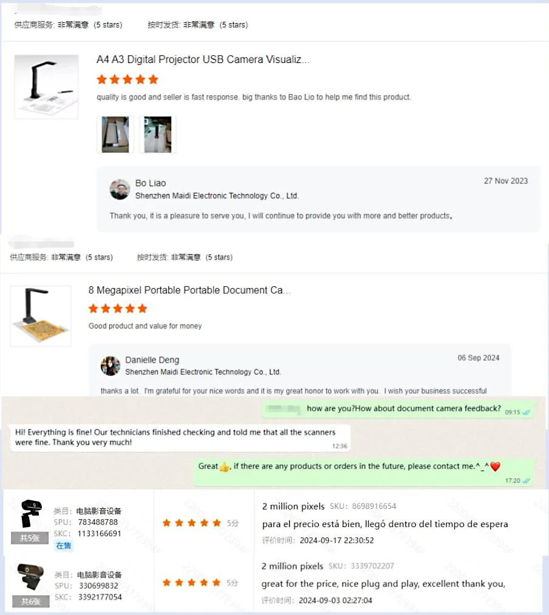
Task: Click the Shenzhen Maidi company name under Danielle Deng
Action: click(203, 372)
